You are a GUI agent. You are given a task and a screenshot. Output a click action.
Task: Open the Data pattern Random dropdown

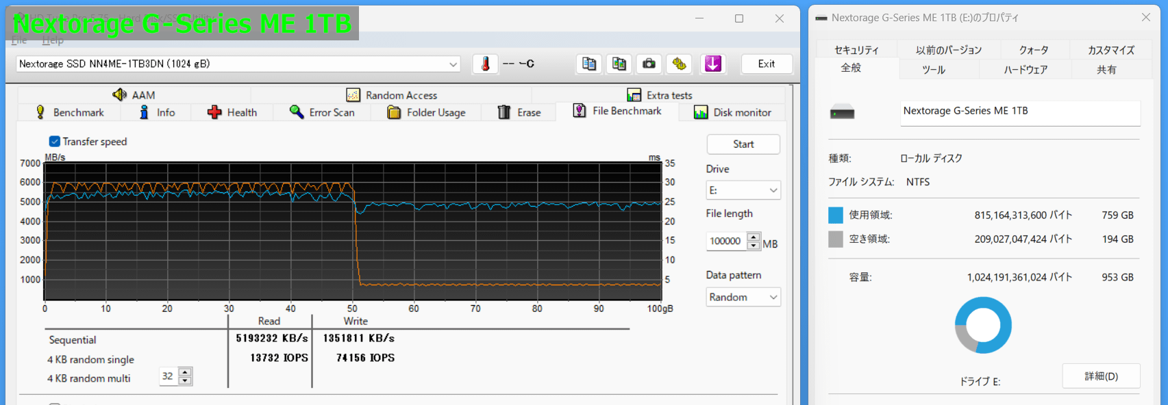pyautogui.click(x=743, y=297)
